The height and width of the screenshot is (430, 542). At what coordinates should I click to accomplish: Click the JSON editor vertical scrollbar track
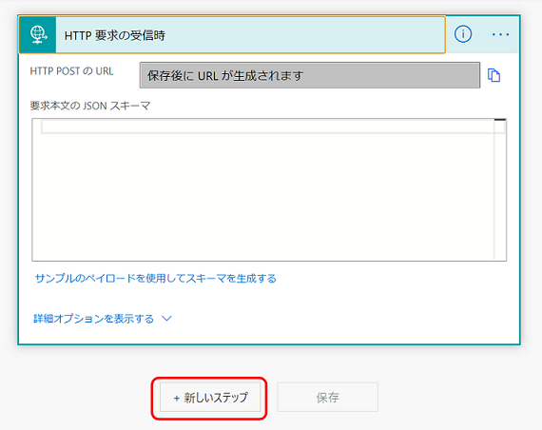pos(500,194)
